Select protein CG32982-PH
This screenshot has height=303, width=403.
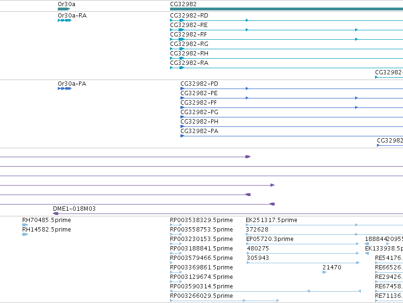(x=199, y=122)
